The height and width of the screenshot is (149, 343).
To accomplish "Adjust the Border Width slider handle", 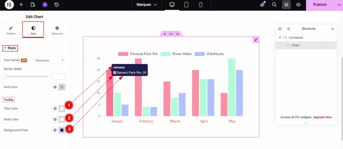I will pyautogui.click(x=4, y=76).
